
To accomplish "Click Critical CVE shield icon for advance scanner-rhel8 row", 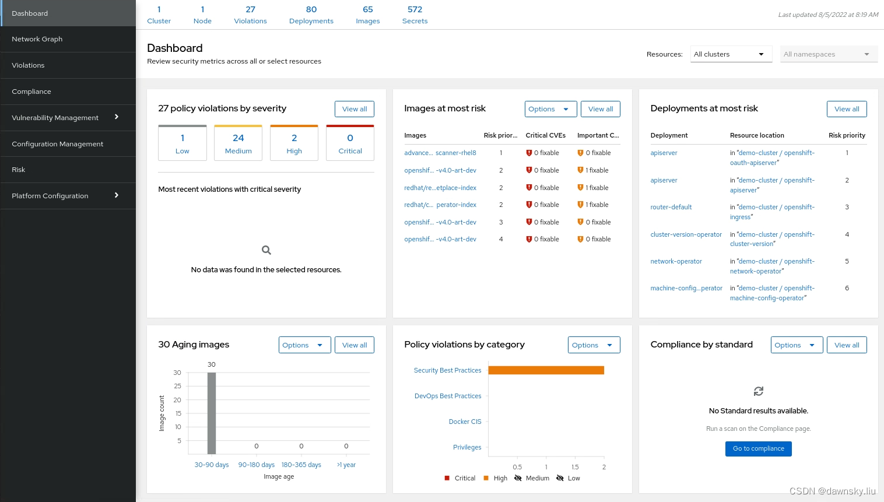I will (x=529, y=153).
